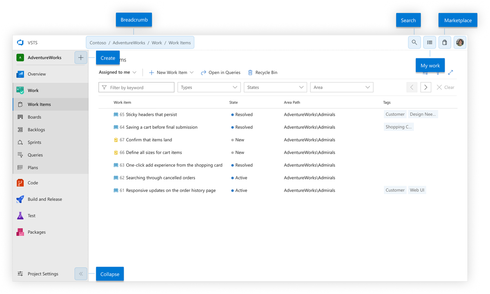
Task: Open the My work list icon
Action: click(x=430, y=42)
